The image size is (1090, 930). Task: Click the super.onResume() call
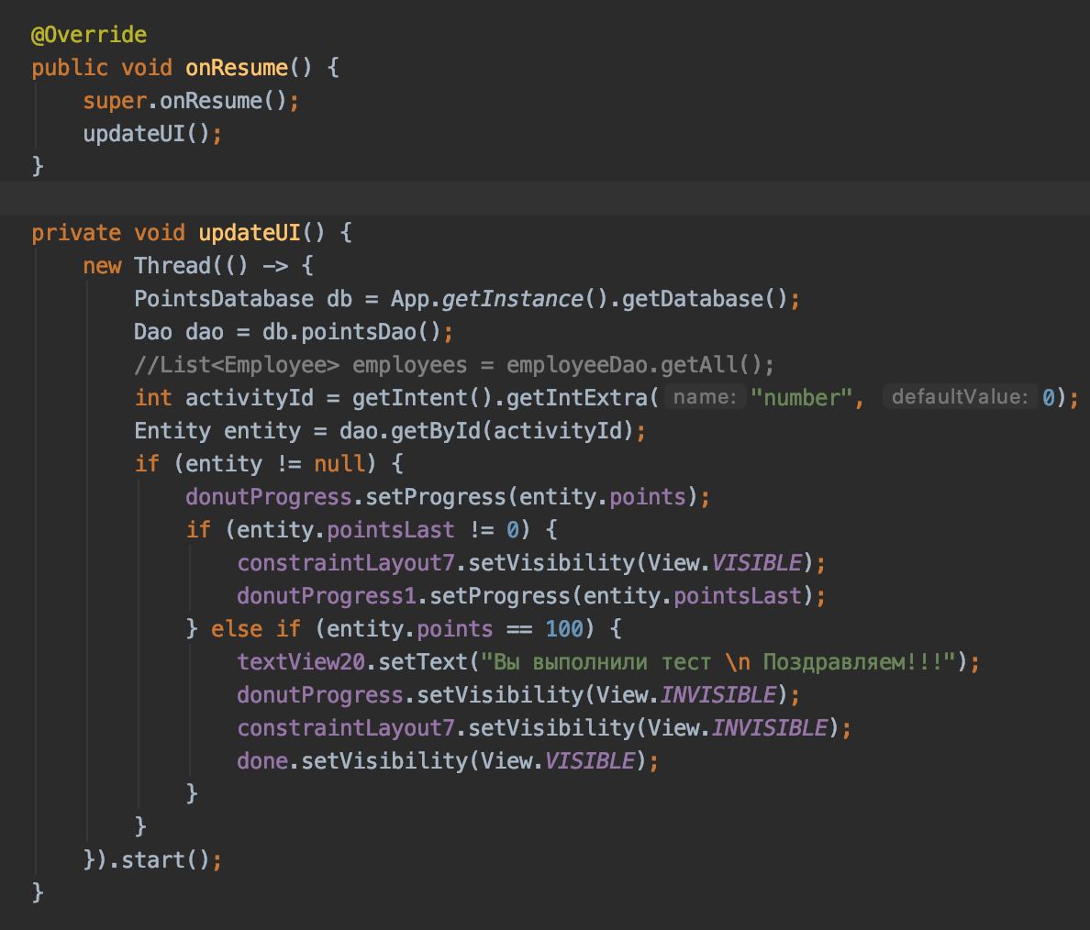191,101
